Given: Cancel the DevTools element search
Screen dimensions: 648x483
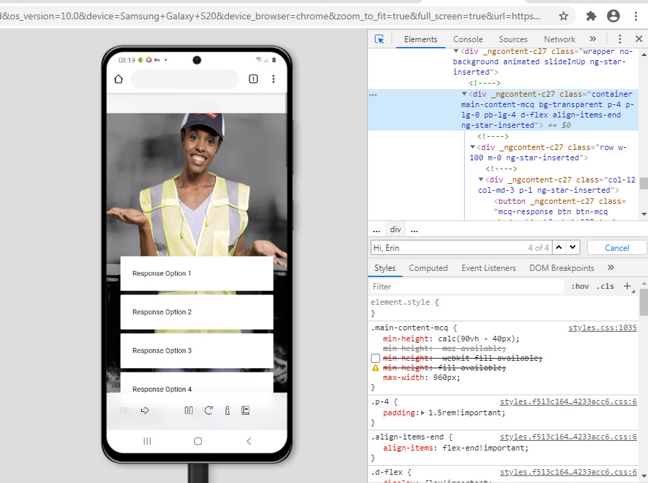Looking at the screenshot, I should pos(617,247).
